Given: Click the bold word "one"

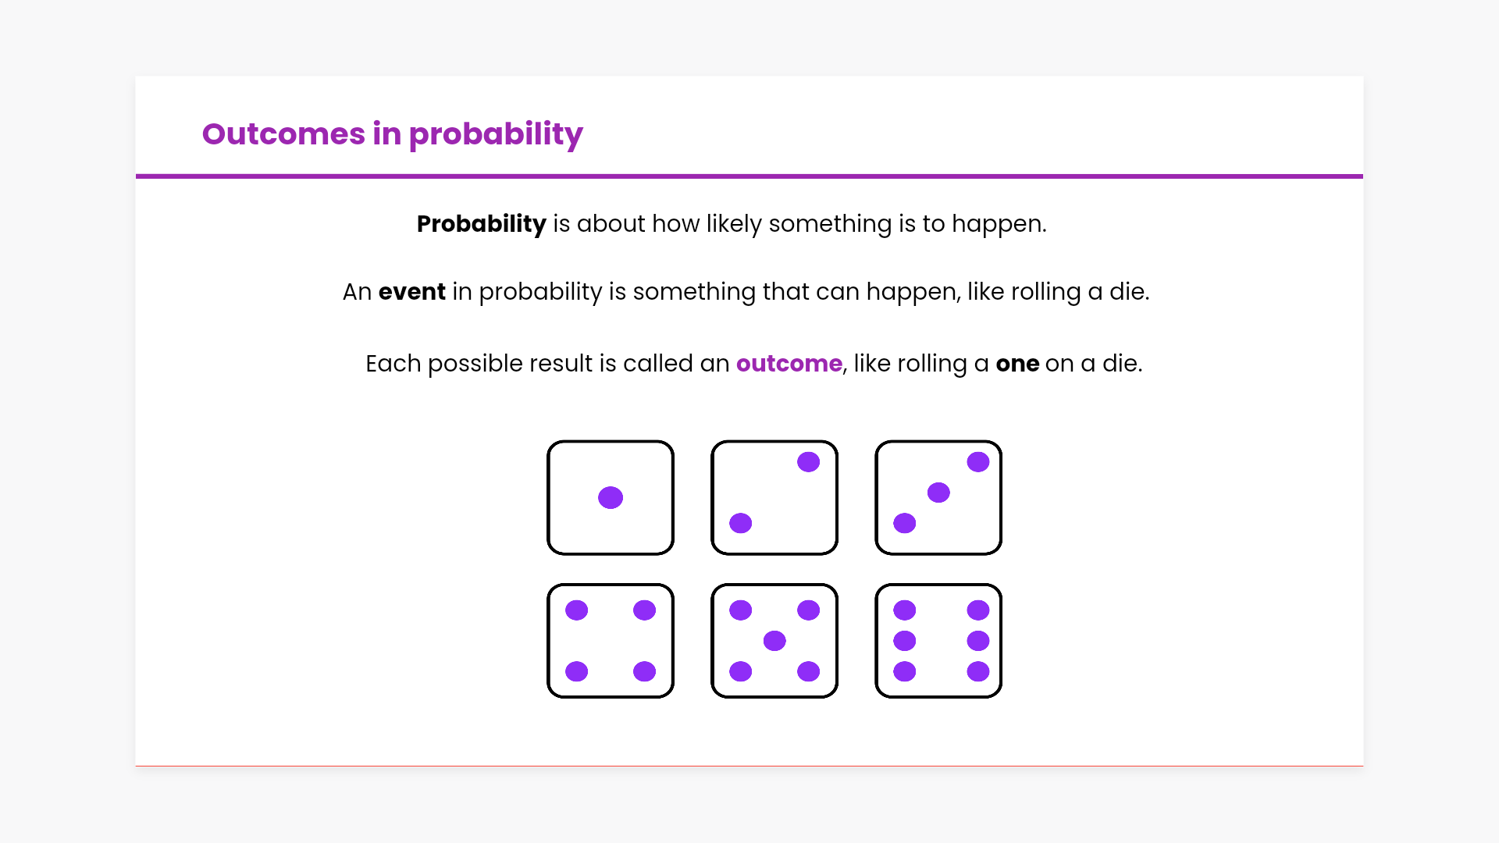Looking at the screenshot, I should tap(1017, 364).
